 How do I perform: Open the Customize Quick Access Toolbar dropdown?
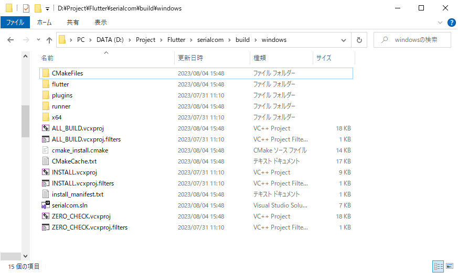[x=47, y=9]
